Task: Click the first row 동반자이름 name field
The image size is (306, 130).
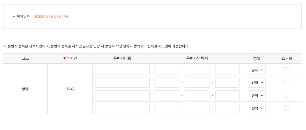Action: pyautogui.click(x=122, y=70)
